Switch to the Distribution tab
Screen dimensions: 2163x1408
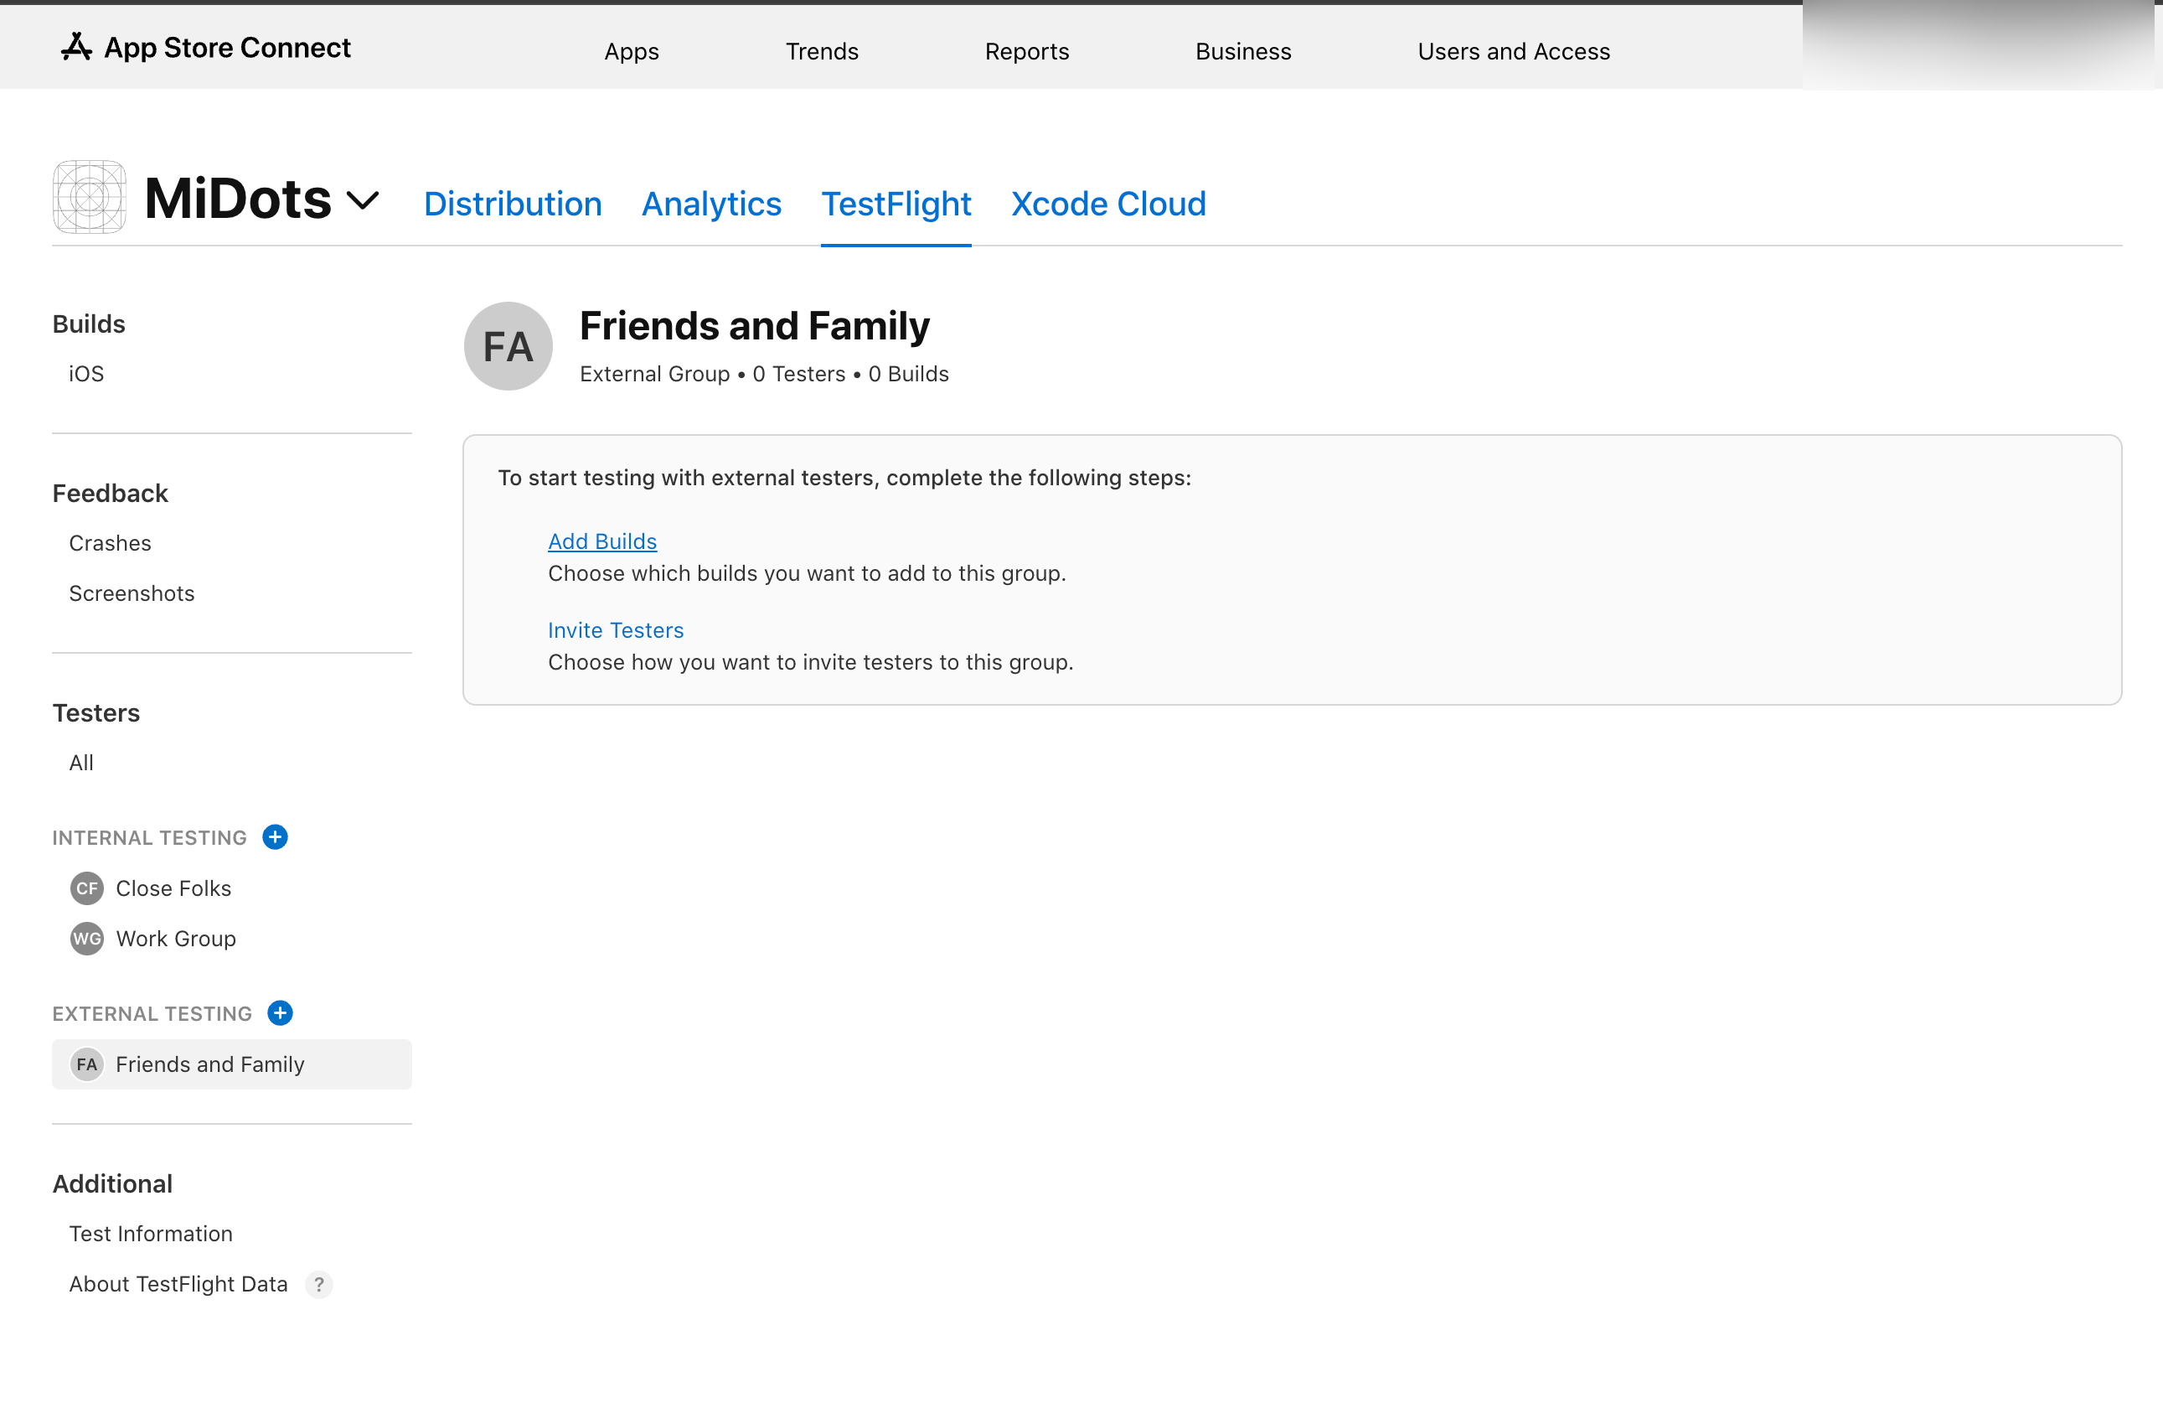513,204
